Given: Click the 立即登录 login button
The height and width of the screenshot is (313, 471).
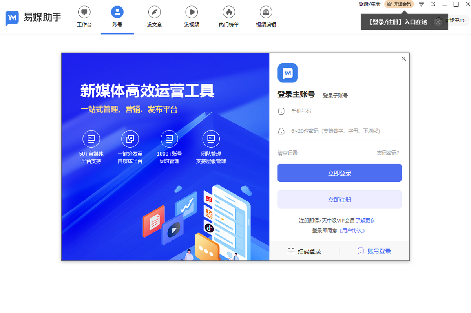Looking at the screenshot, I should tap(339, 173).
